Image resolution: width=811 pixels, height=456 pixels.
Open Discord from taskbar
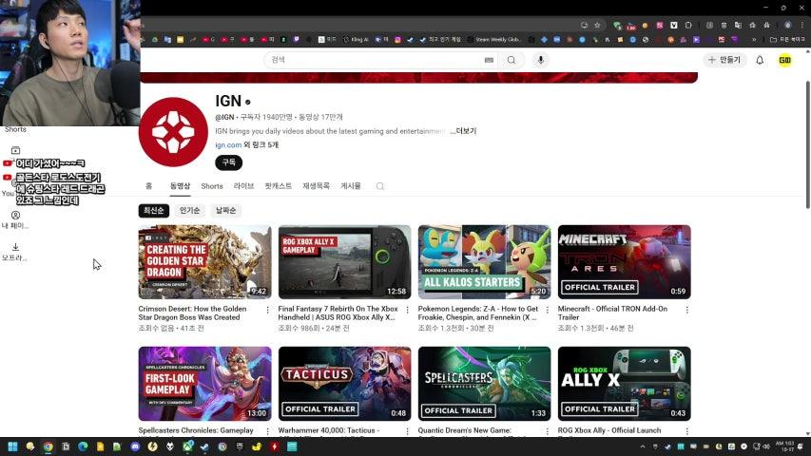pos(135,446)
